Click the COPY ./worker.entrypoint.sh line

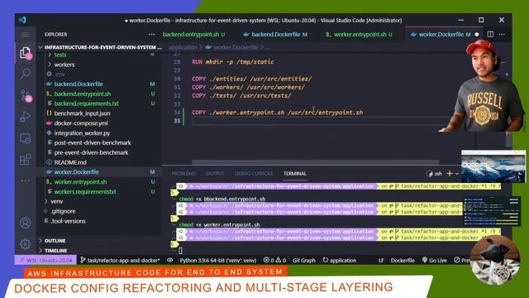[278, 113]
